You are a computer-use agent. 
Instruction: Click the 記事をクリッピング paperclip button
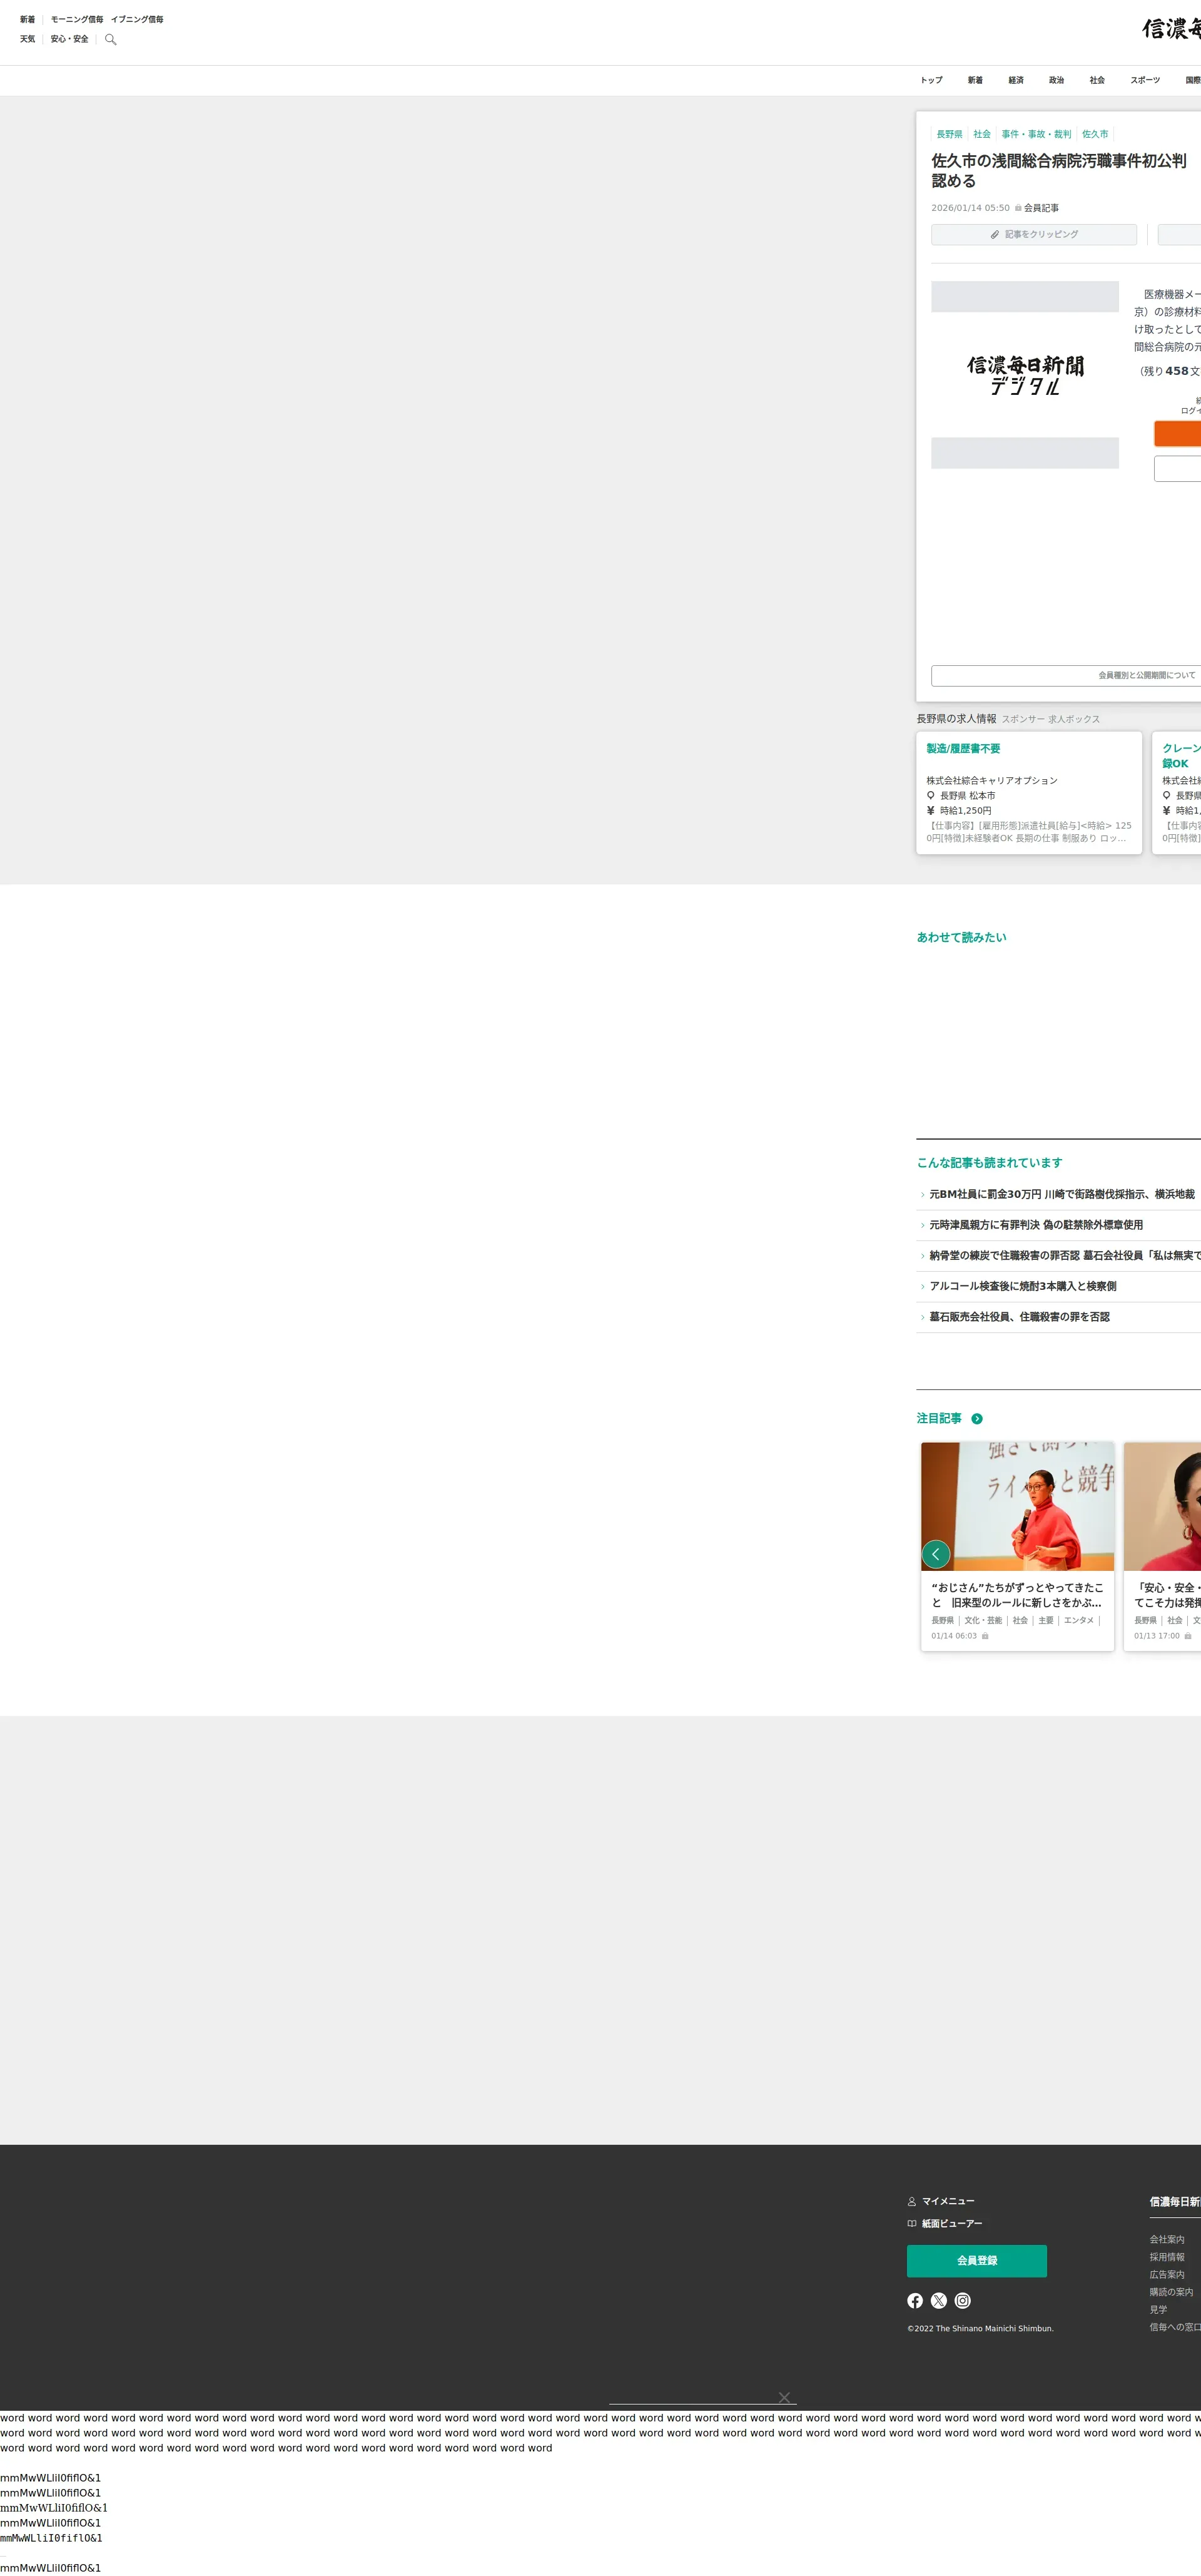coord(1033,234)
